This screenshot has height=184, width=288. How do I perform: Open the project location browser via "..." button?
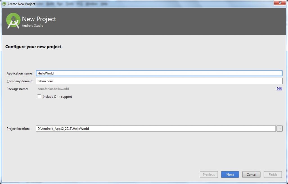(x=279, y=128)
